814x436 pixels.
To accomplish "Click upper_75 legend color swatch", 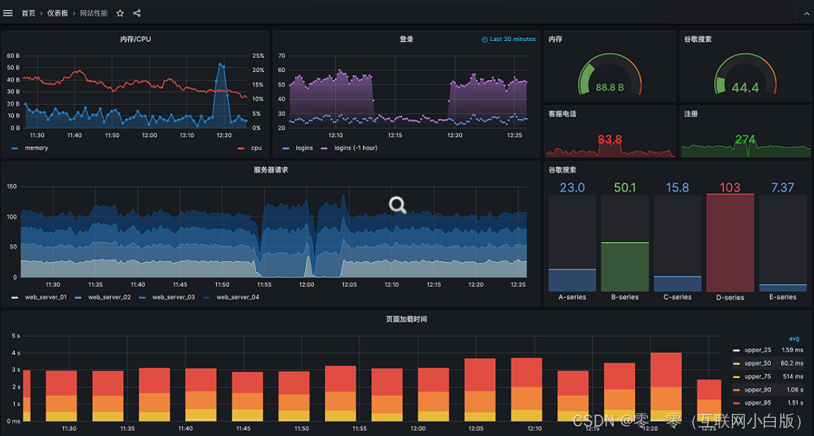I will click(736, 377).
